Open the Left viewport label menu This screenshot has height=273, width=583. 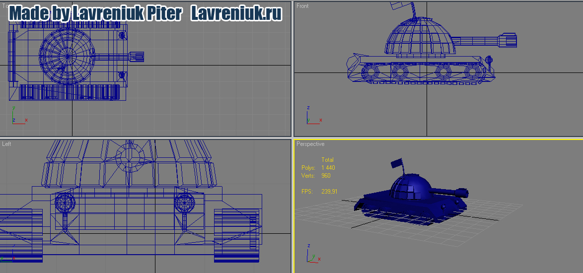click(x=6, y=144)
